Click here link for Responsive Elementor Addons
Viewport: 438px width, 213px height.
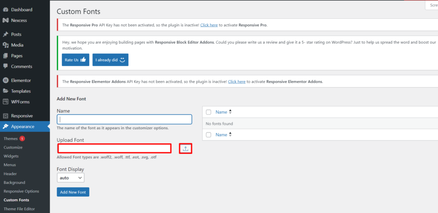click(x=237, y=82)
